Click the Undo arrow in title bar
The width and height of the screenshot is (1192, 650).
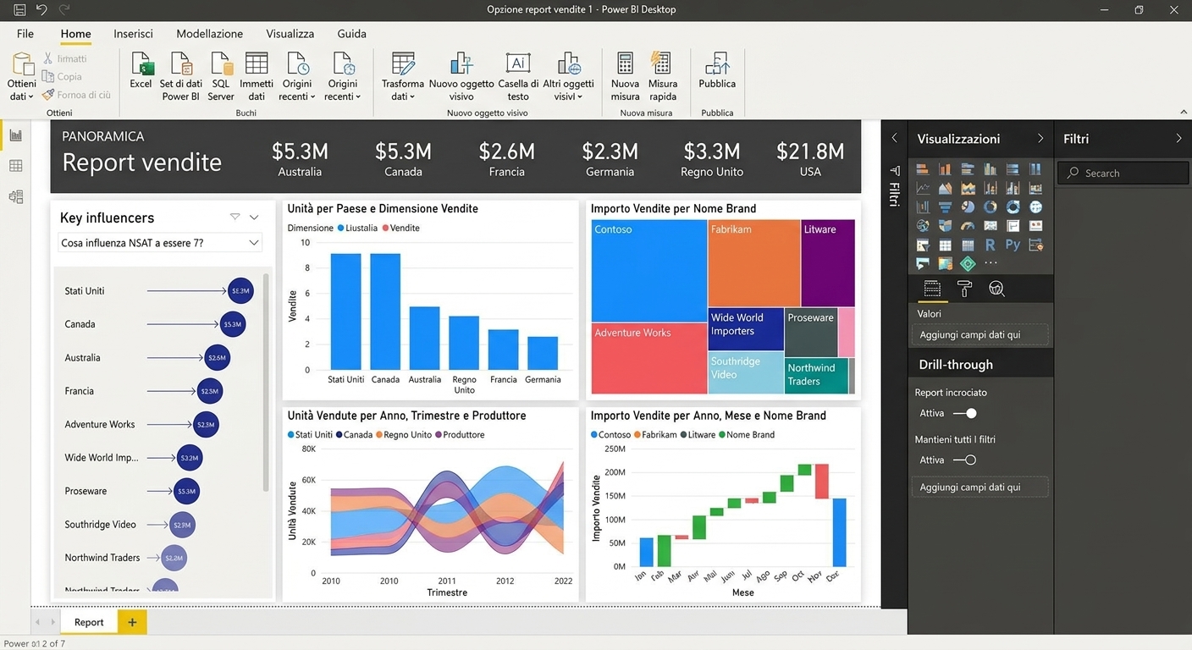point(41,10)
